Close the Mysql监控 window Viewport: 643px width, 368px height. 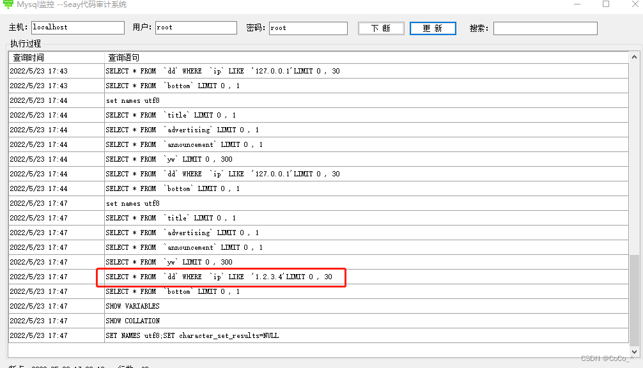[x=635, y=4]
